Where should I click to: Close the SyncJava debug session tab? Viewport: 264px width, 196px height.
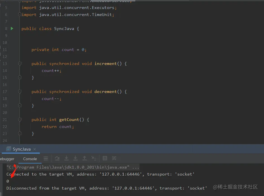pyautogui.click(x=35, y=149)
